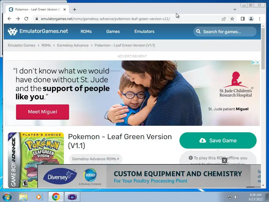Go back to the previous page
The height and width of the screenshot is (202, 269).
coord(9,19)
